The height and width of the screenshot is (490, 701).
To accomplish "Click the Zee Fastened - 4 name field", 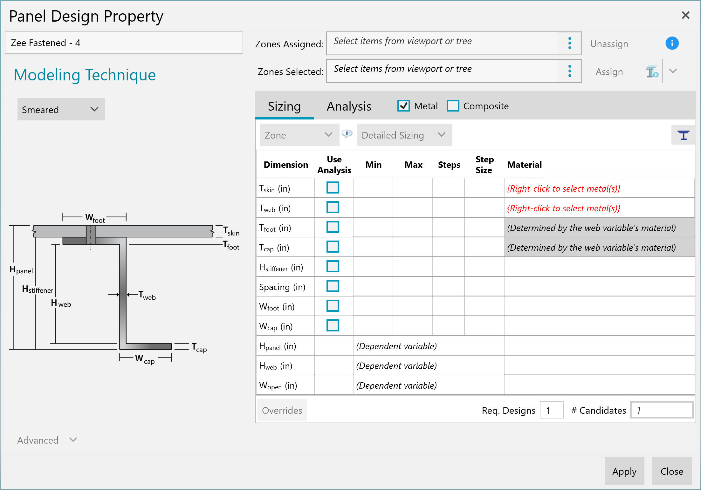I will point(124,43).
